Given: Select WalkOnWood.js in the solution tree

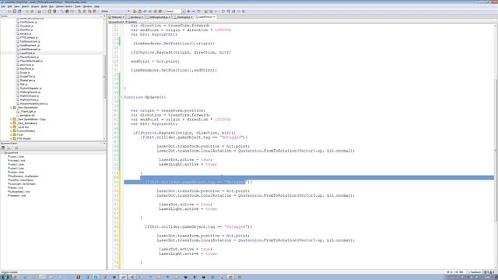Looking at the screenshot, I should (x=29, y=100).
